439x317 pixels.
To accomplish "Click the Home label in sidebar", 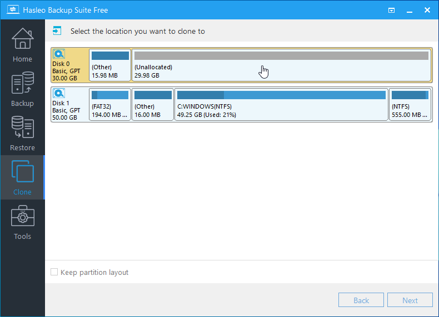I will [22, 59].
